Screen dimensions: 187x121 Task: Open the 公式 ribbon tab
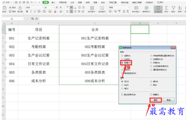[72, 2]
